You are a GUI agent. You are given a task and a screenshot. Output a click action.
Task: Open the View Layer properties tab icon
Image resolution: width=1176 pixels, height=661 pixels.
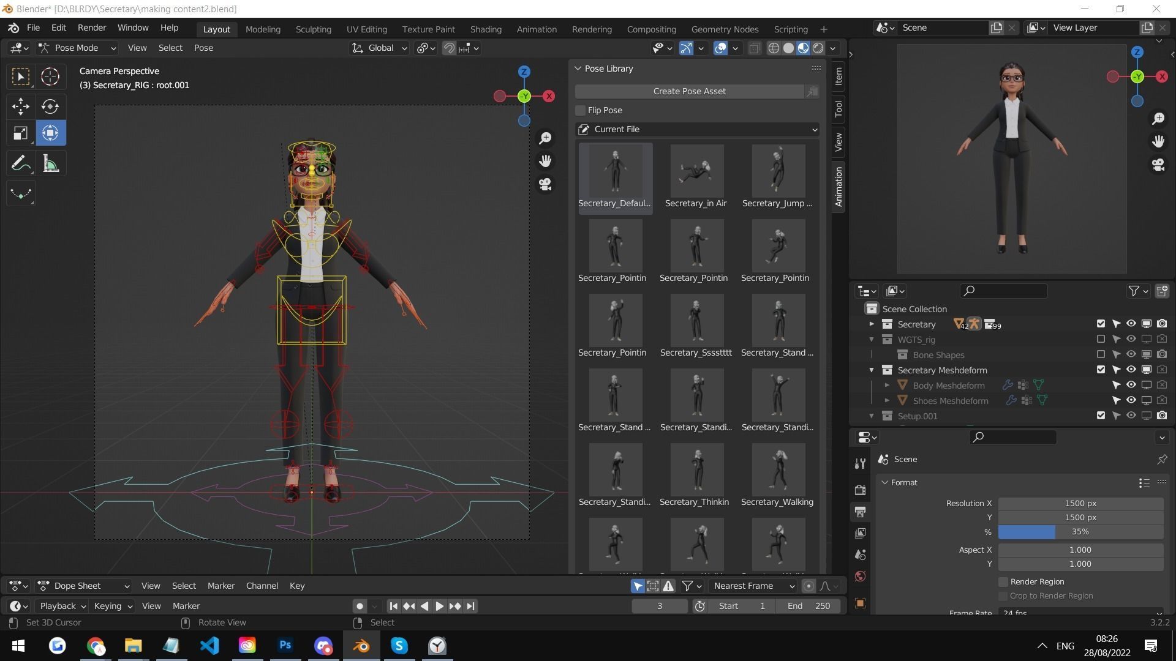tap(861, 533)
